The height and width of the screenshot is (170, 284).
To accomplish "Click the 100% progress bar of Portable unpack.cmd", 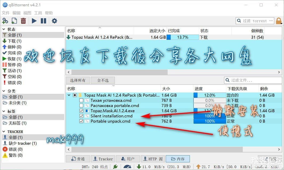I will 210,121.
